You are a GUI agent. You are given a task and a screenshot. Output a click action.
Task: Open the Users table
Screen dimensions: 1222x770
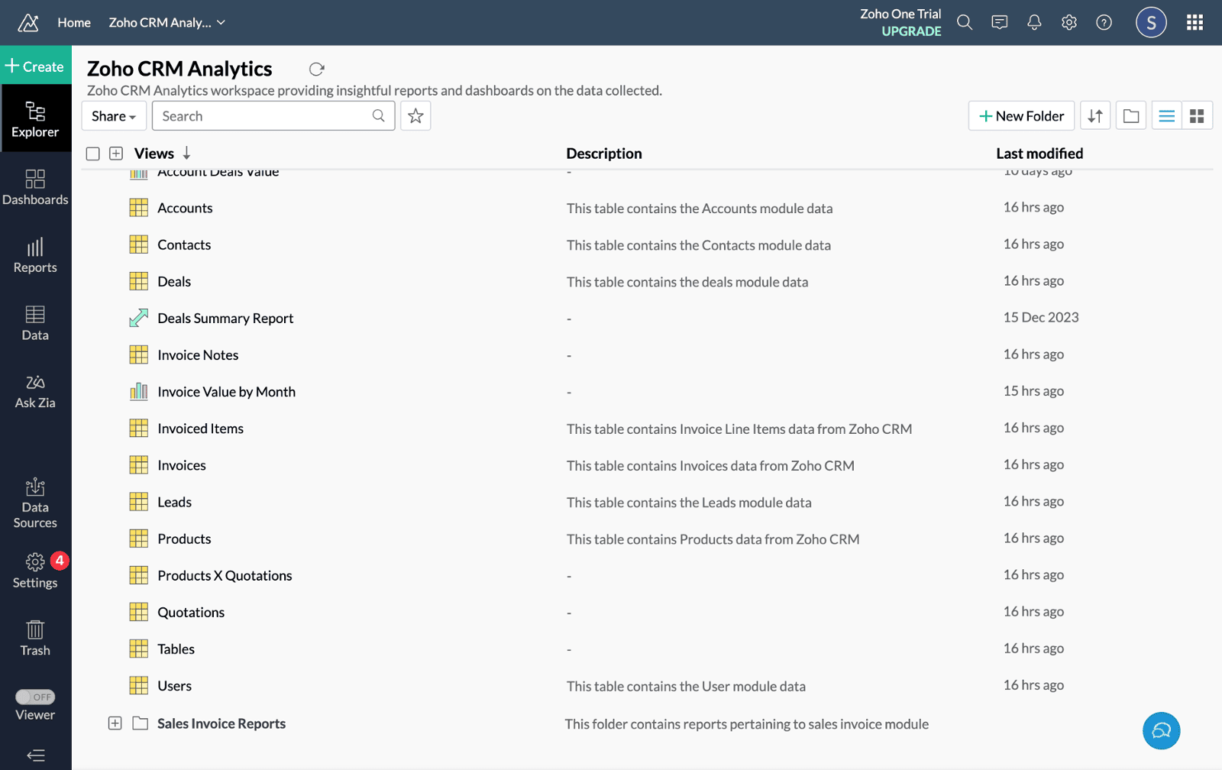point(174,685)
